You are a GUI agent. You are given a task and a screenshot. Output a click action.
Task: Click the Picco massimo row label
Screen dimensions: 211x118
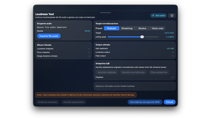coord(43,52)
